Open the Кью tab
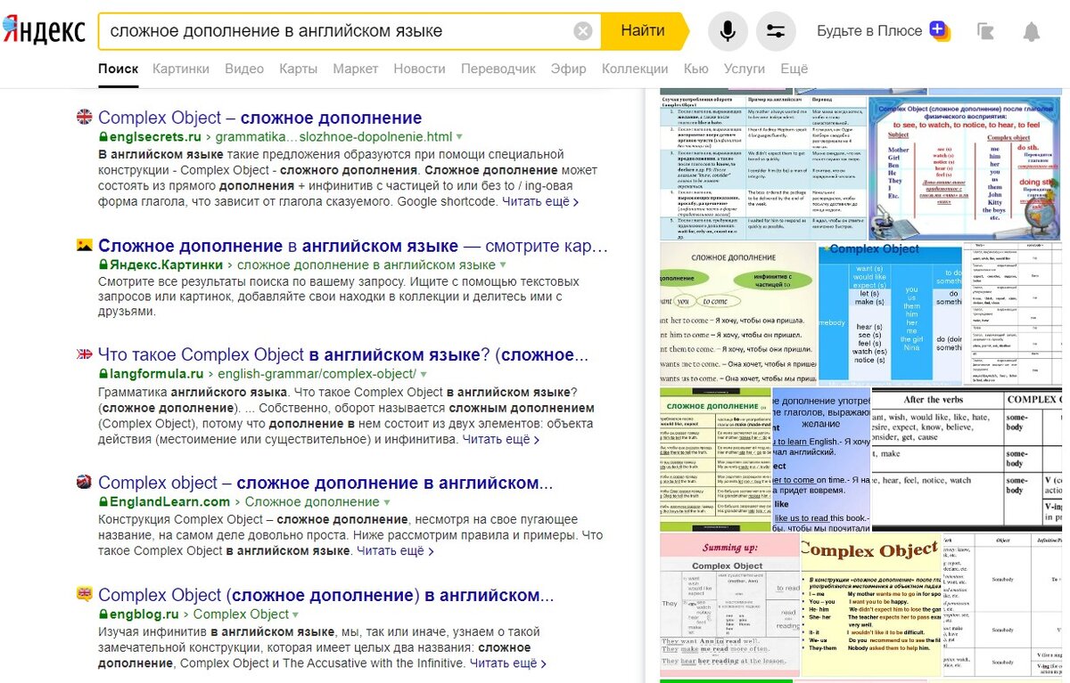 [x=695, y=69]
